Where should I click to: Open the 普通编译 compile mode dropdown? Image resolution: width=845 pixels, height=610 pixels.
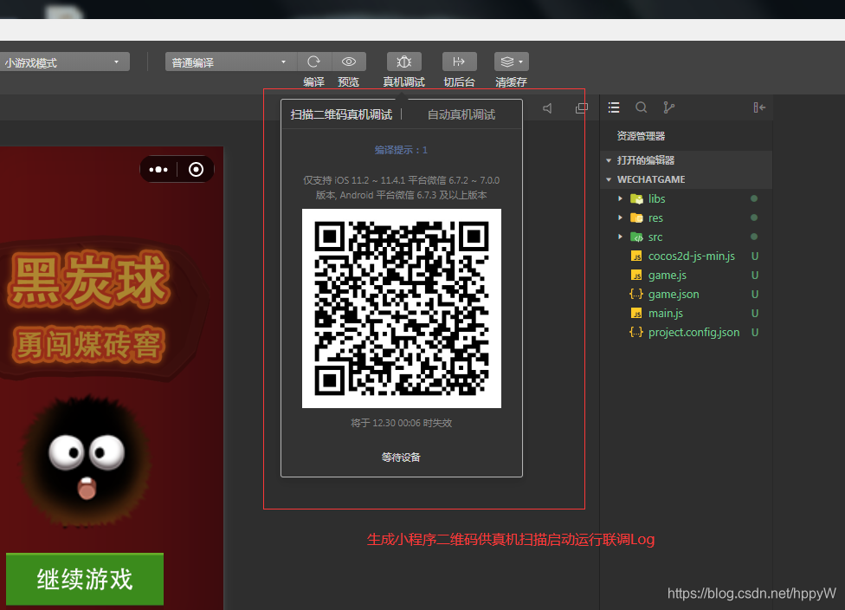click(230, 62)
